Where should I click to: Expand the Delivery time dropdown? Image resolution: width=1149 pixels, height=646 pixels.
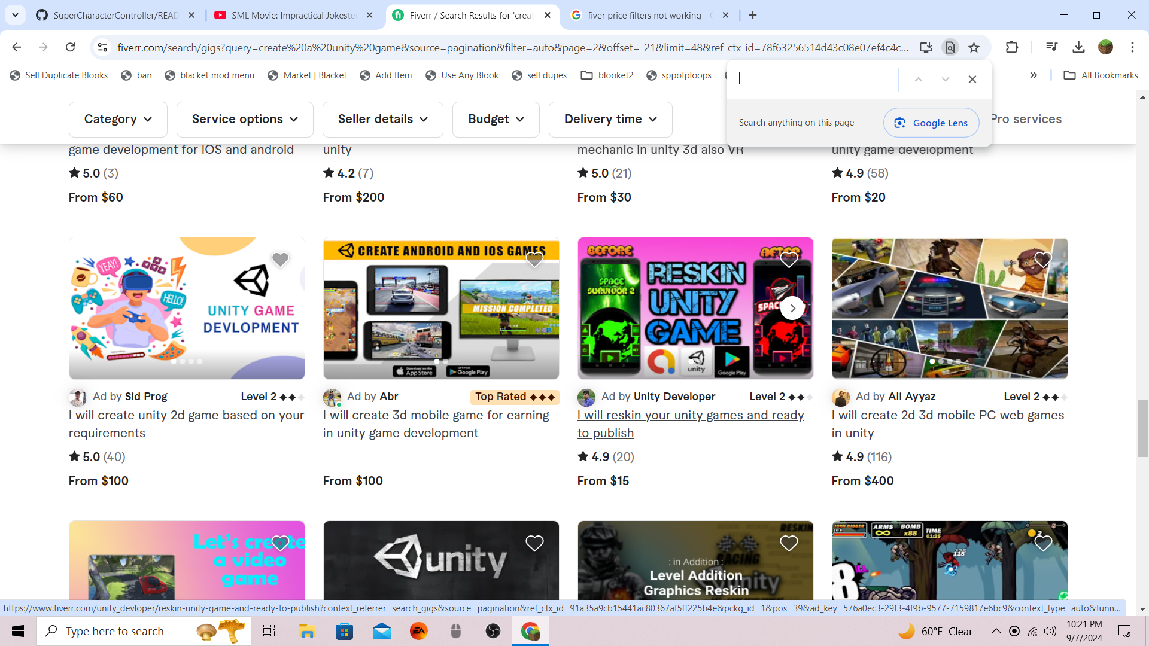click(610, 119)
